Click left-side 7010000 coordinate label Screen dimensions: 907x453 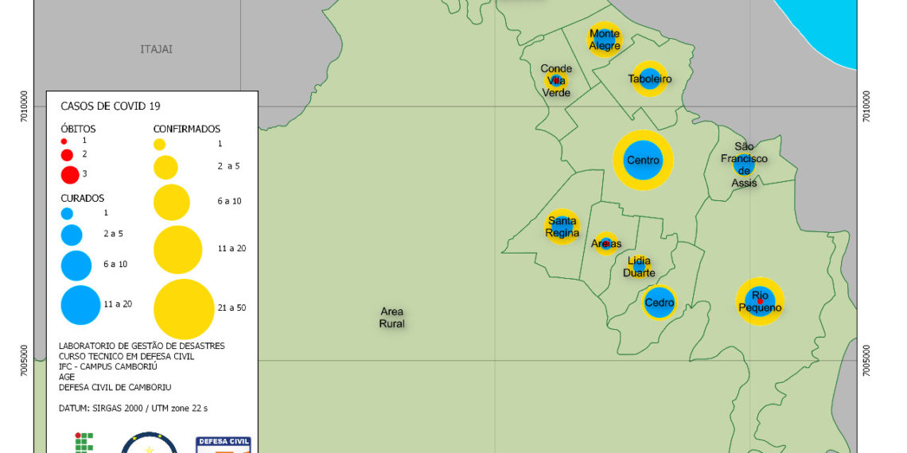click(x=24, y=106)
